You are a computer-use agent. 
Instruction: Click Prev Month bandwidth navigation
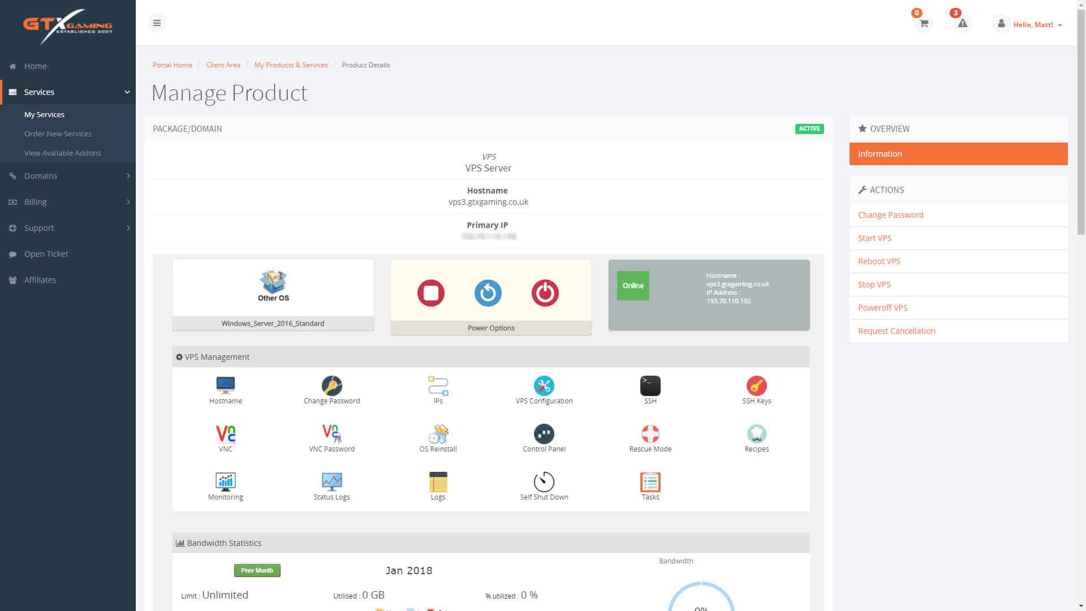257,570
